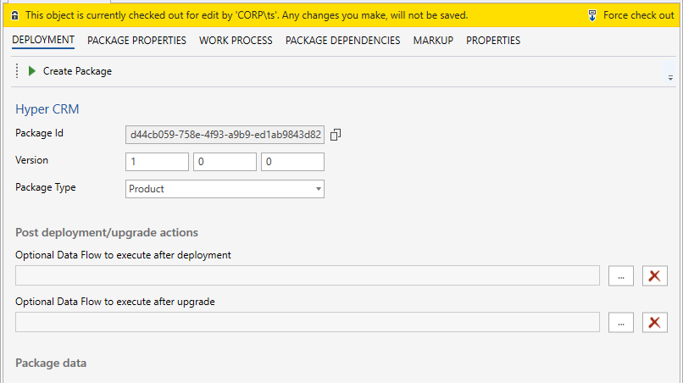Expand the Package Type dropdown
Image resolution: width=683 pixels, height=383 pixels.
click(318, 189)
